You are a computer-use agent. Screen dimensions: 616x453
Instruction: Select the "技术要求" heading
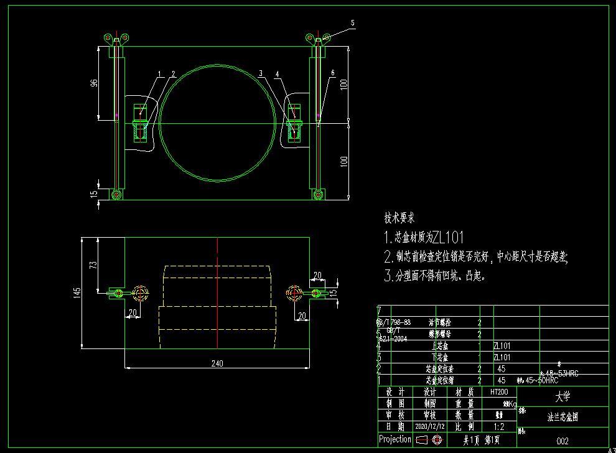[399, 218]
